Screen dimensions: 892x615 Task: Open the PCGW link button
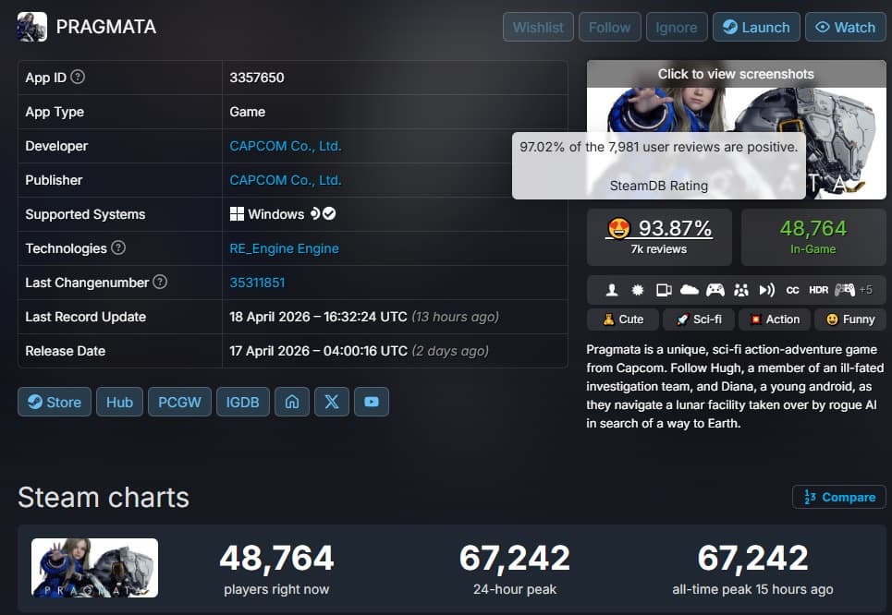click(179, 402)
